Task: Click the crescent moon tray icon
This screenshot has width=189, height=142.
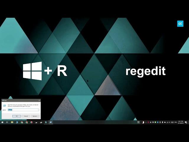Action: 143,122
